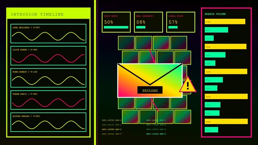Click the yellow warning triangle icon
Viewport: 258px width, 145px height.
click(x=188, y=85)
